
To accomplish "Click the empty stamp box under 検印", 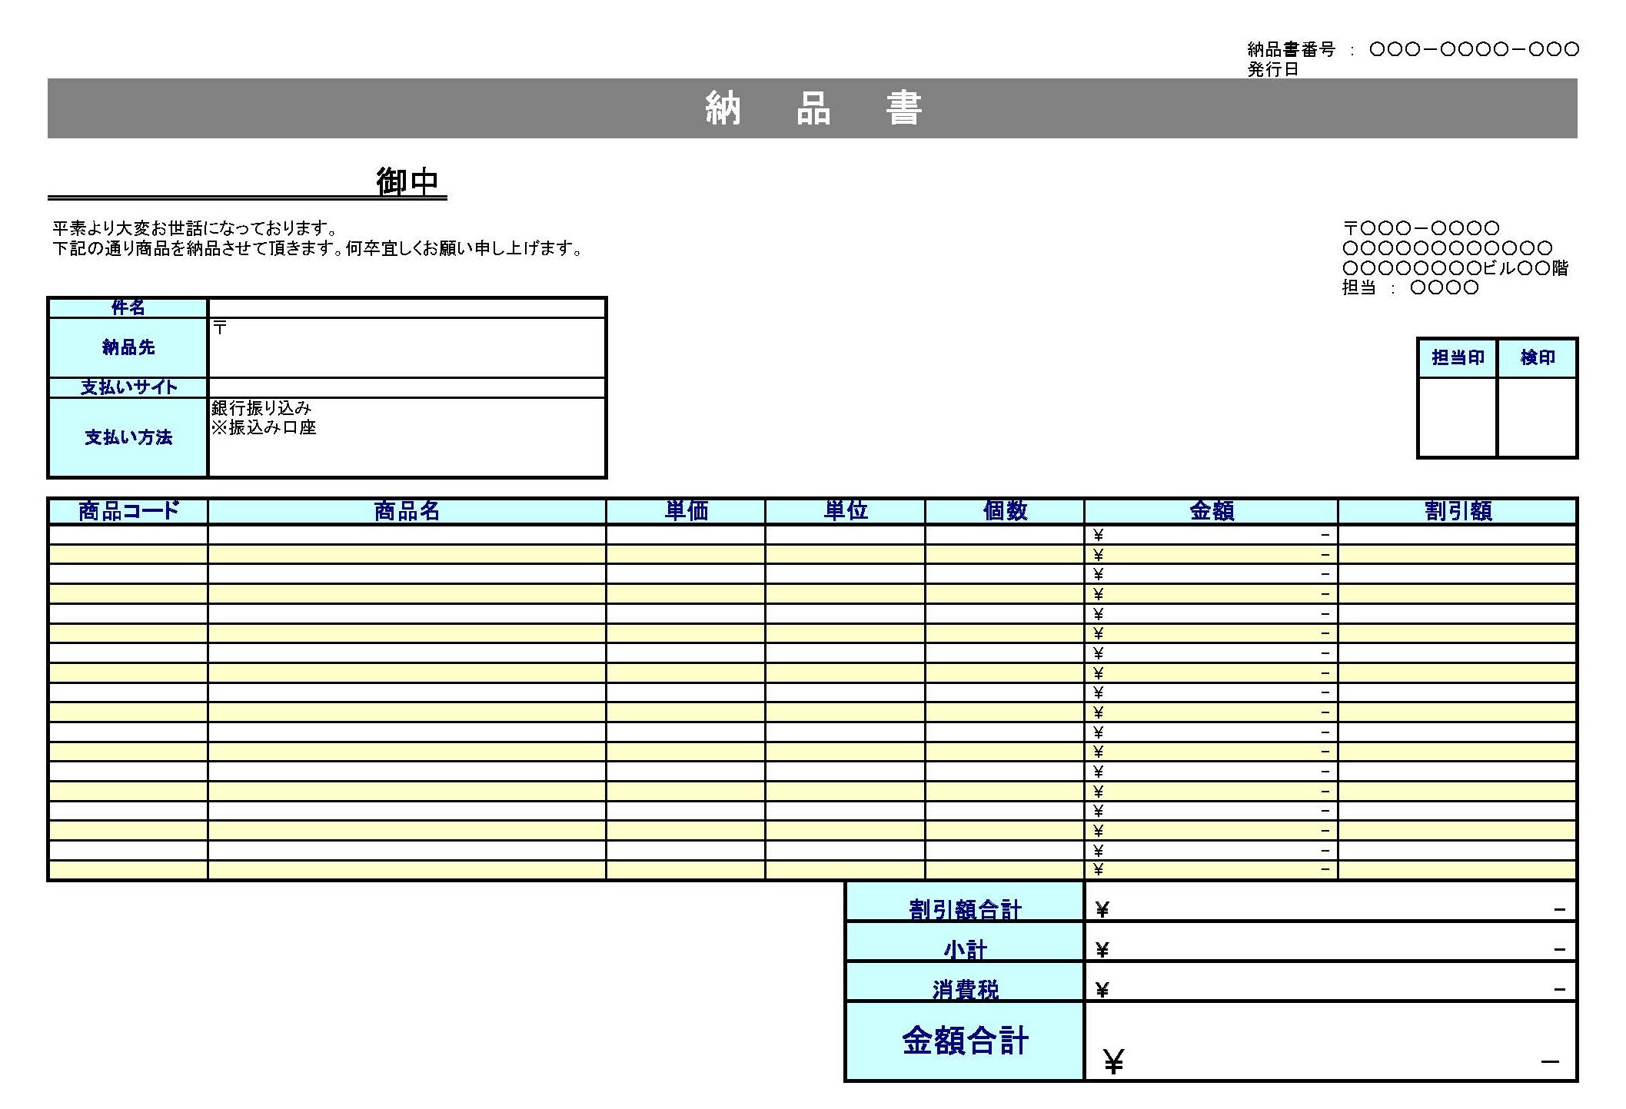I will pos(1538,417).
